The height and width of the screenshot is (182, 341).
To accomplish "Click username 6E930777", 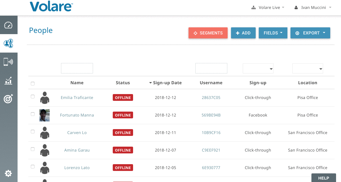I will tap(211, 168).
